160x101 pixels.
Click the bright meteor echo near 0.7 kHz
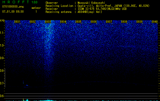27,85
